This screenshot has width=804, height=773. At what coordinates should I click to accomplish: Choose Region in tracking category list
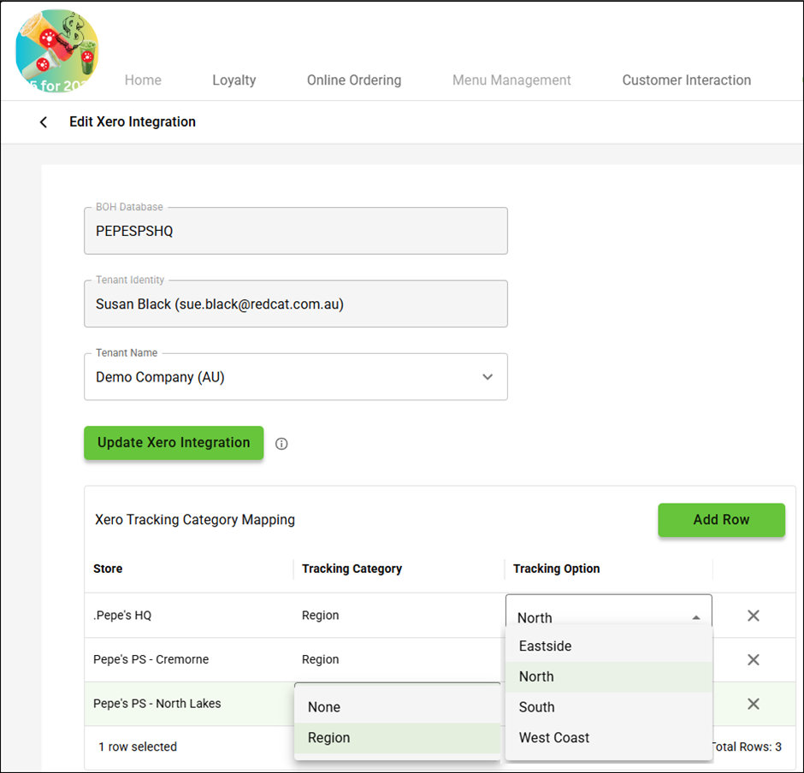(329, 738)
